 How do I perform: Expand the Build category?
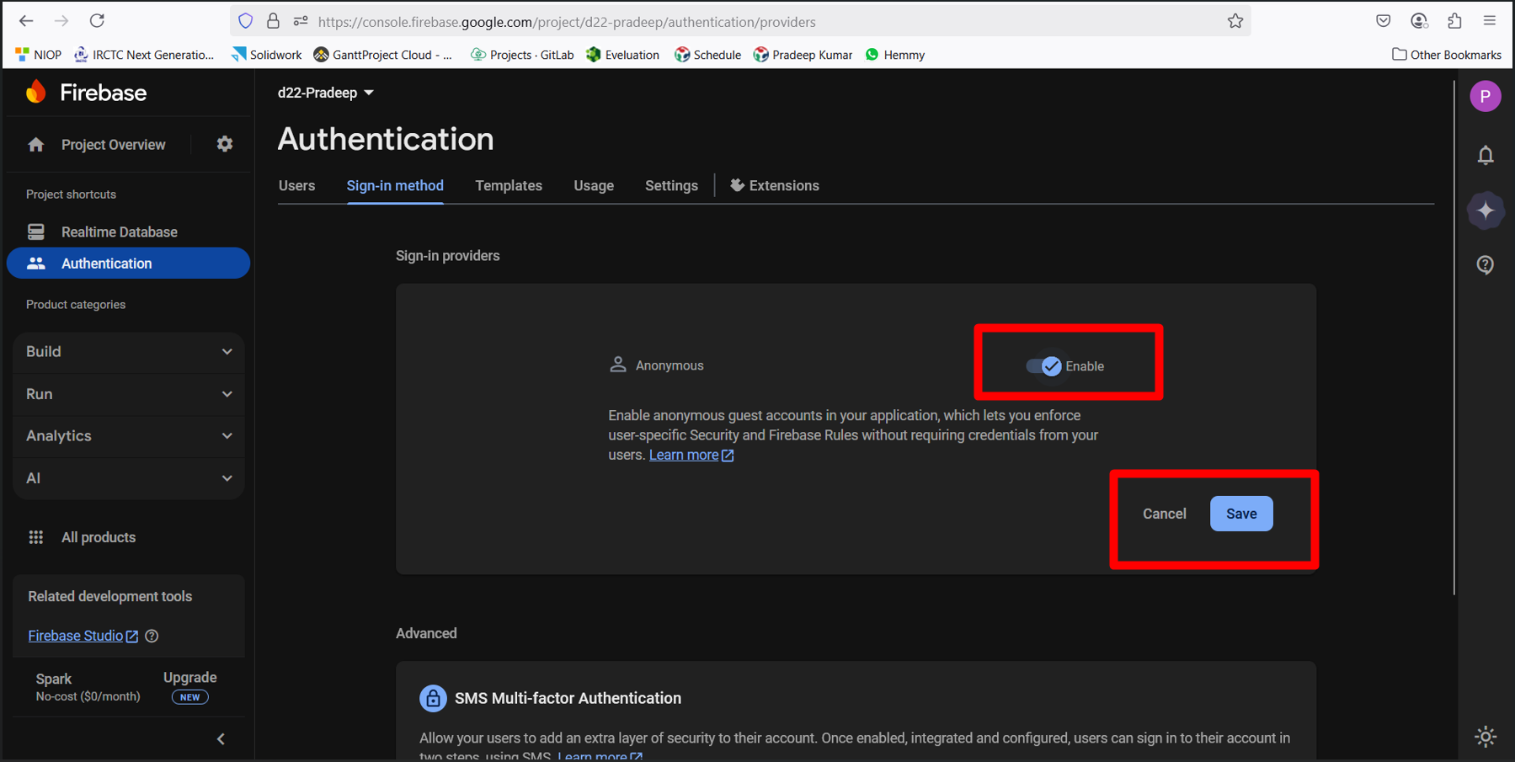tap(129, 352)
